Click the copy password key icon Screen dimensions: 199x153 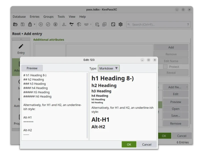click(x=72, y=25)
